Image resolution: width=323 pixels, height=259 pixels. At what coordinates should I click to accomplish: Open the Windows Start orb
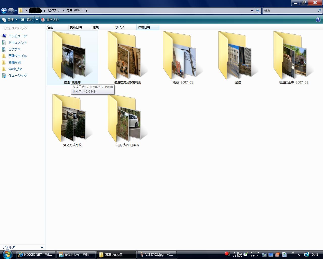pyautogui.click(x=7, y=254)
